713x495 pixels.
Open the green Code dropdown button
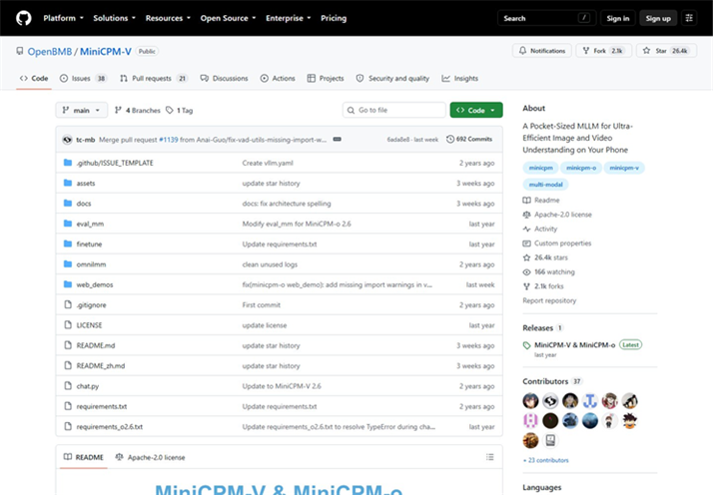tap(476, 110)
